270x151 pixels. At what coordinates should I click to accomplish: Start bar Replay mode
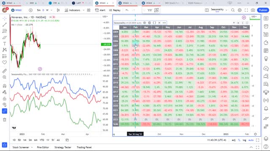point(115,10)
